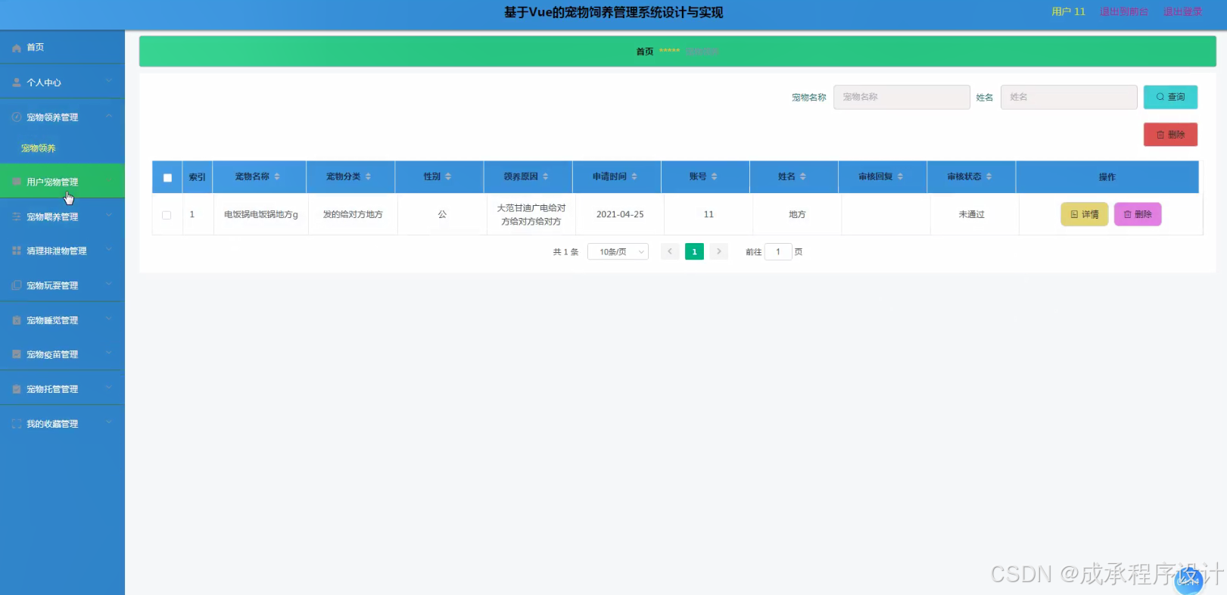Sort table by 账号 column arrows

(714, 176)
